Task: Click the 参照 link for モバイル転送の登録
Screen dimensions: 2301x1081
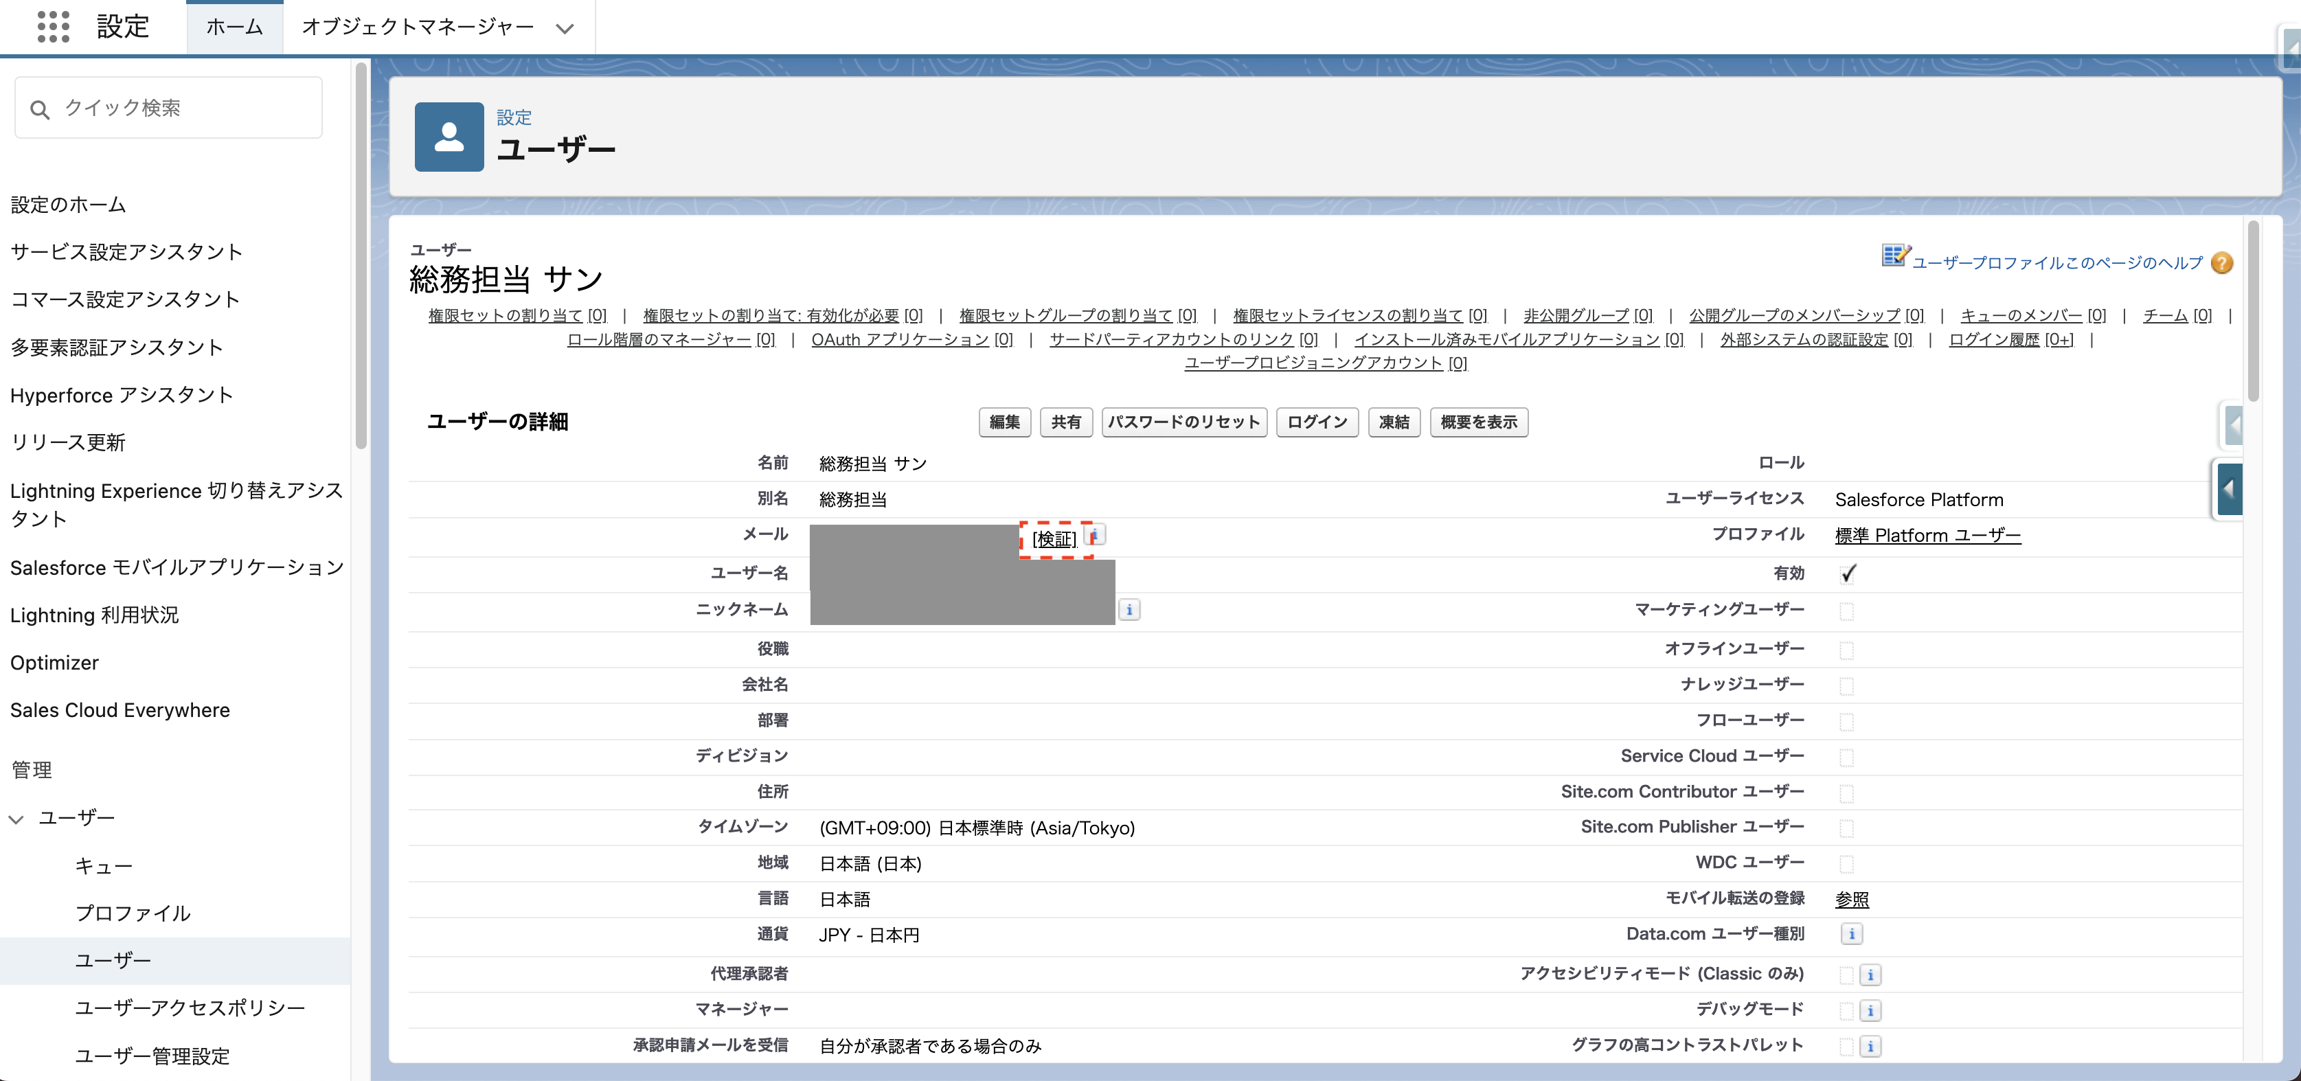Action: (1852, 900)
